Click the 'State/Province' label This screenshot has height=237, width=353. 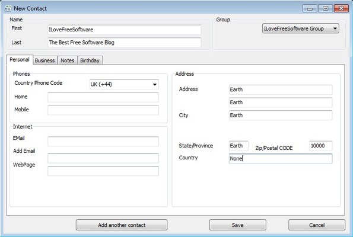point(196,146)
